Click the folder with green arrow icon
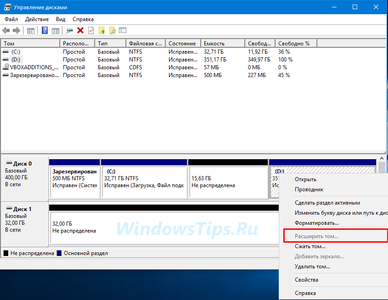 click(x=101, y=30)
